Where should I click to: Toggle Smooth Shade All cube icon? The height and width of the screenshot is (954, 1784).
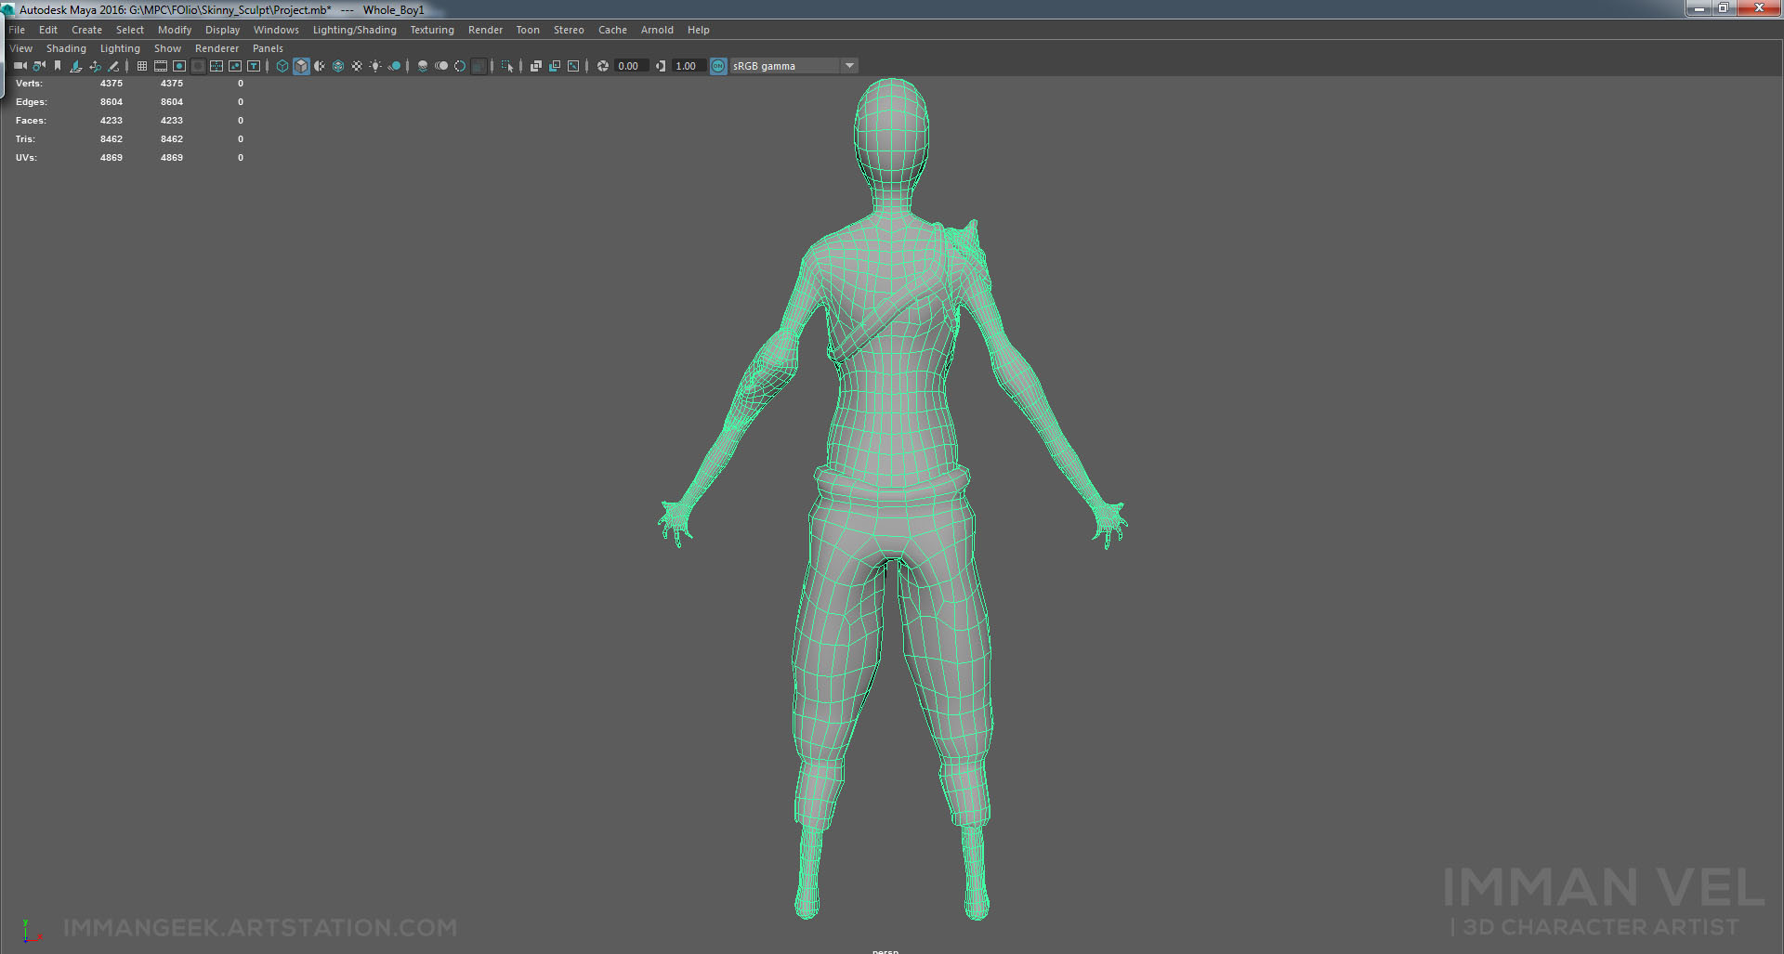click(301, 66)
